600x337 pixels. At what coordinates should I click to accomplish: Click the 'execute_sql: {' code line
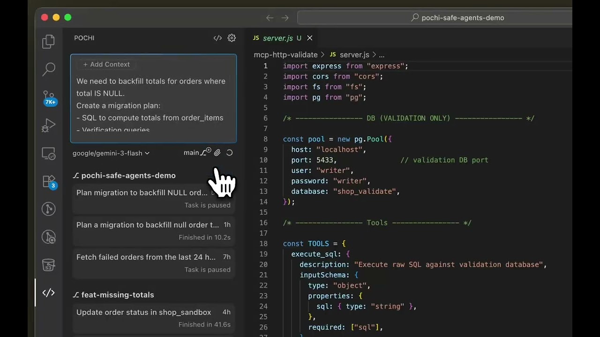(x=321, y=254)
